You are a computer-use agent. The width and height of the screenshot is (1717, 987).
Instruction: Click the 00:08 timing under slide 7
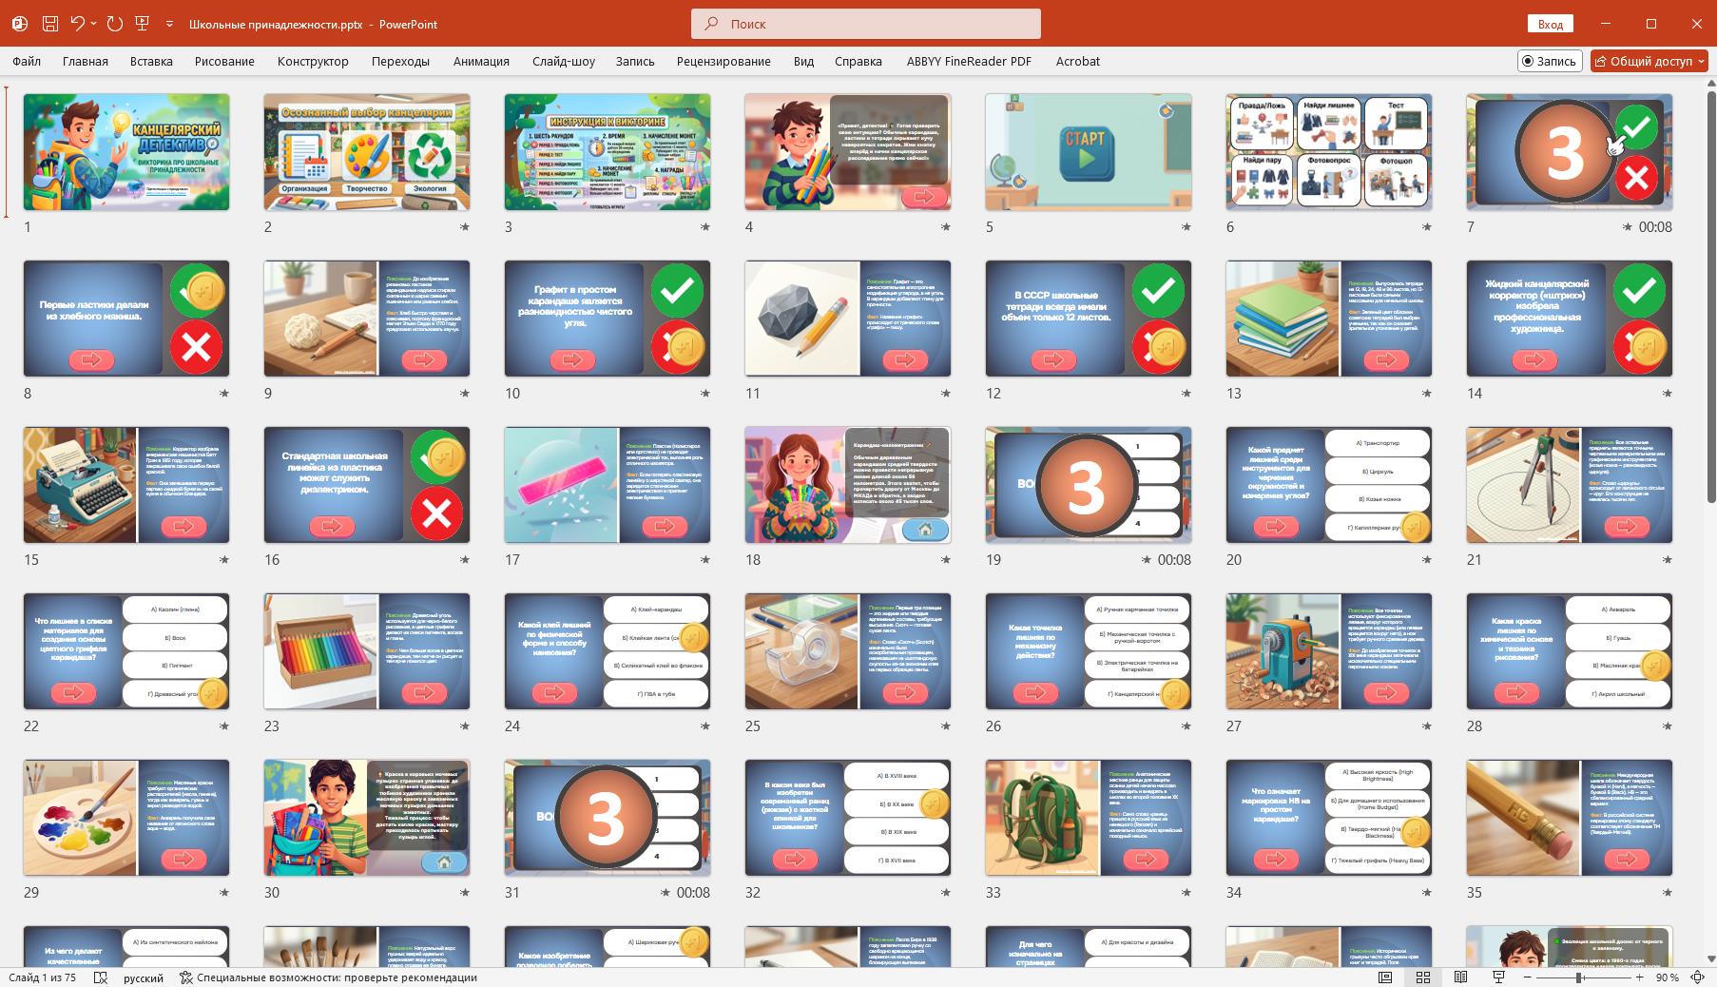pyautogui.click(x=1655, y=227)
